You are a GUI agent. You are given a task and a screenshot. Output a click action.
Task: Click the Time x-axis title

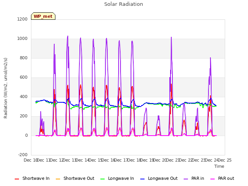pos(219,166)
